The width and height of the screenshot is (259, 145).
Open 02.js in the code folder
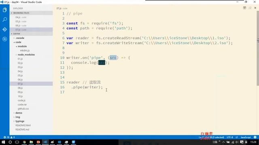(31, 63)
